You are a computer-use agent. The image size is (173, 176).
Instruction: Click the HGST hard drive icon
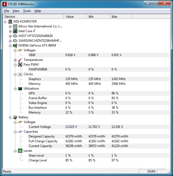click(x=15, y=36)
